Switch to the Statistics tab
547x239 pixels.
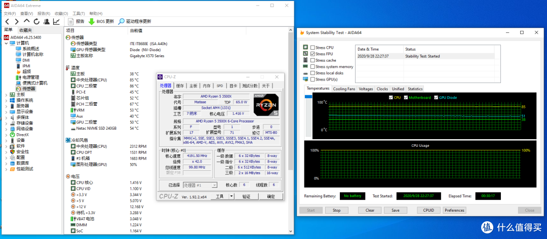pyautogui.click(x=415, y=89)
